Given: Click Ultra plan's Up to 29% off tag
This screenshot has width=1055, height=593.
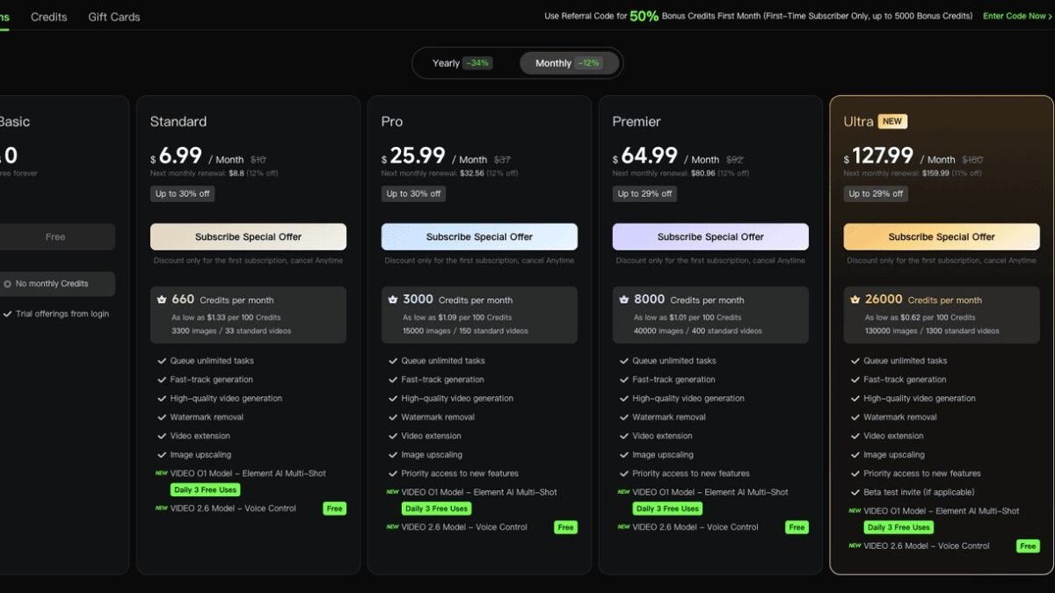Looking at the screenshot, I should (876, 194).
